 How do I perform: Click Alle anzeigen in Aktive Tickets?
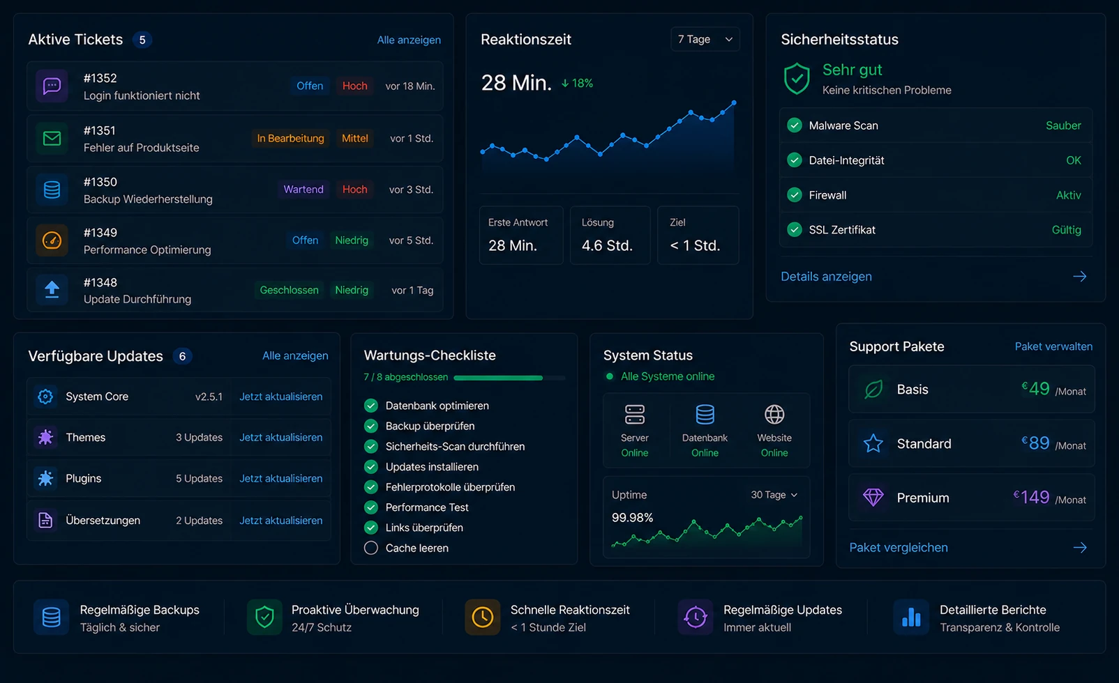coord(409,40)
